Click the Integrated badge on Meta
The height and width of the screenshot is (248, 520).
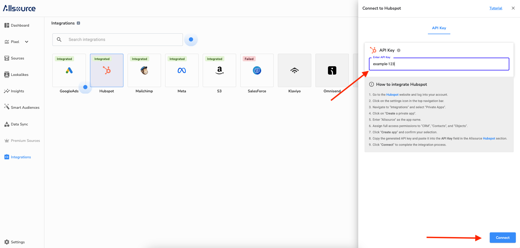coord(177,59)
